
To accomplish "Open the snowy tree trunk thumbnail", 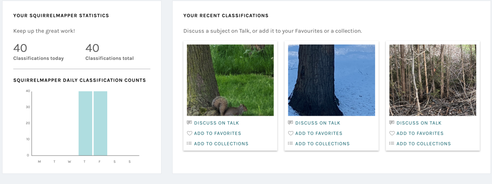I will 331,80.
